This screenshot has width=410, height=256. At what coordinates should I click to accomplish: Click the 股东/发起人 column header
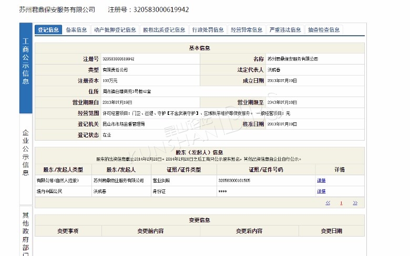point(121,169)
